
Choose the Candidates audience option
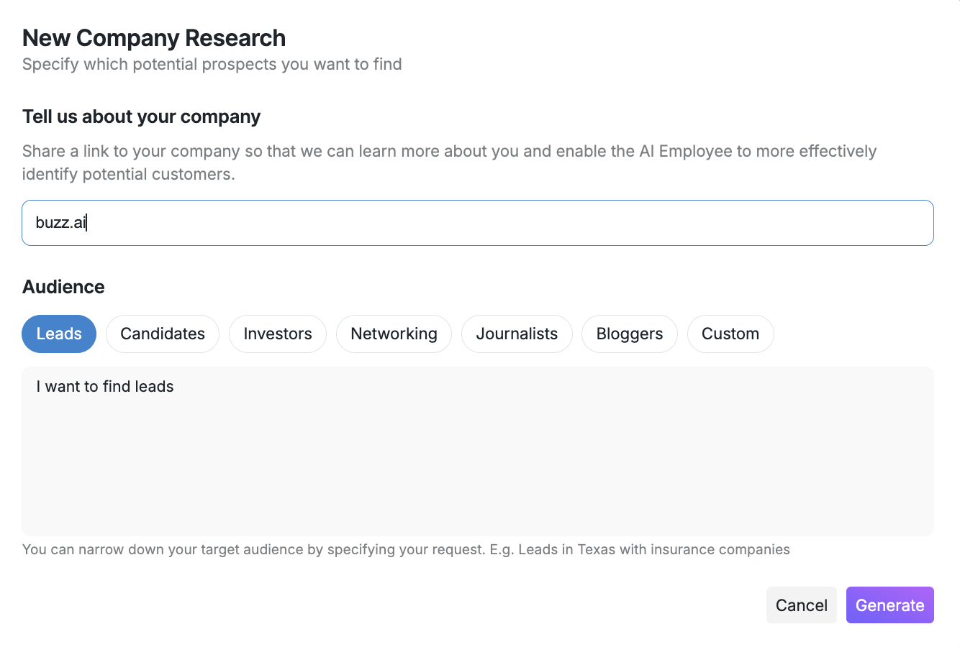coord(163,334)
